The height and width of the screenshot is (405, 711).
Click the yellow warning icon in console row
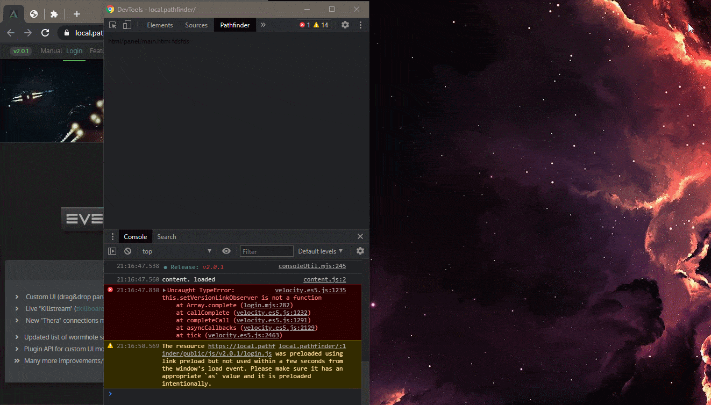tap(110, 346)
